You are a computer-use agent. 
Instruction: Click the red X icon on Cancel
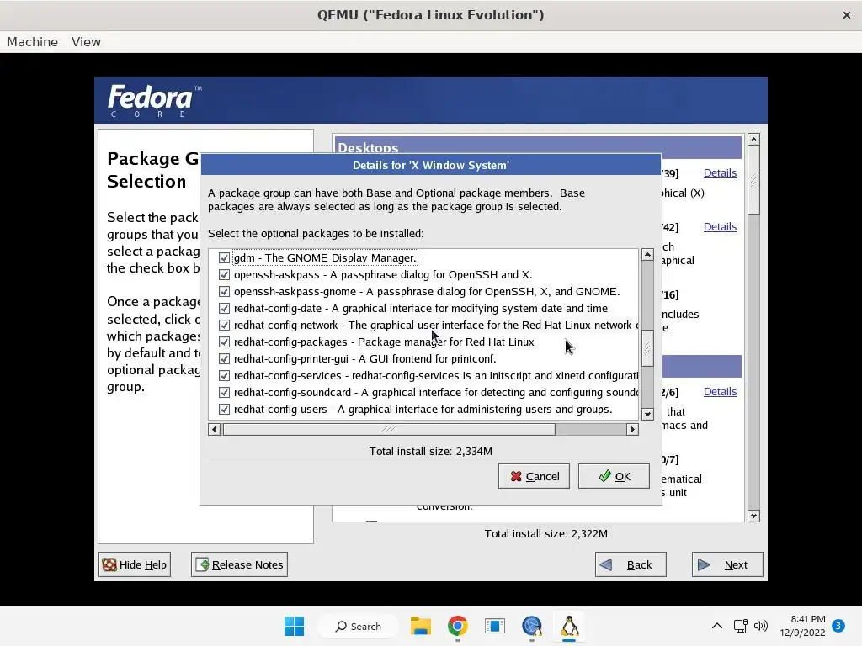[516, 476]
